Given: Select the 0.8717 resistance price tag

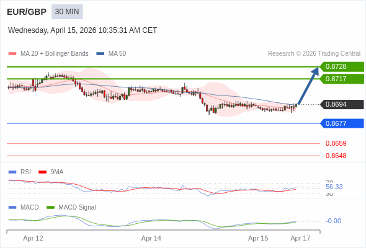Looking at the screenshot, I should [x=342, y=79].
